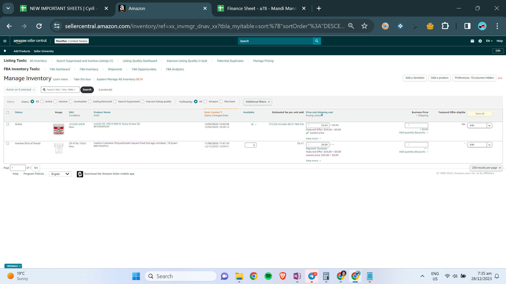Reload the current page

pos(39,26)
